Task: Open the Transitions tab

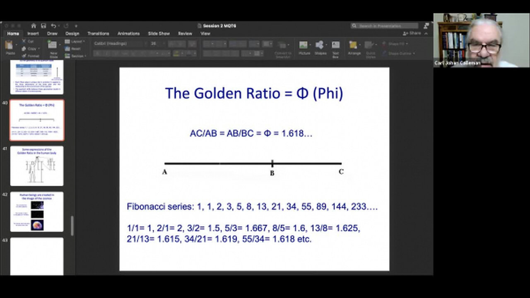Action: point(99,34)
